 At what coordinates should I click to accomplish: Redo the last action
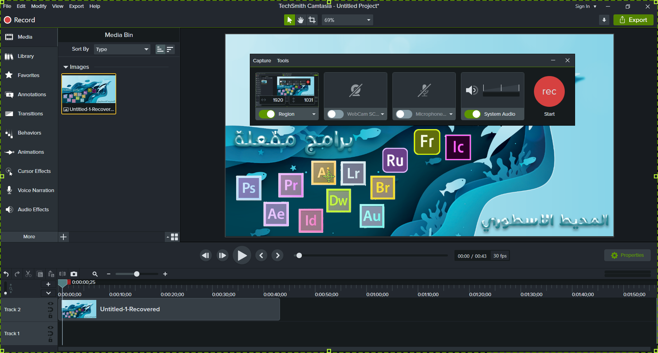tap(17, 274)
